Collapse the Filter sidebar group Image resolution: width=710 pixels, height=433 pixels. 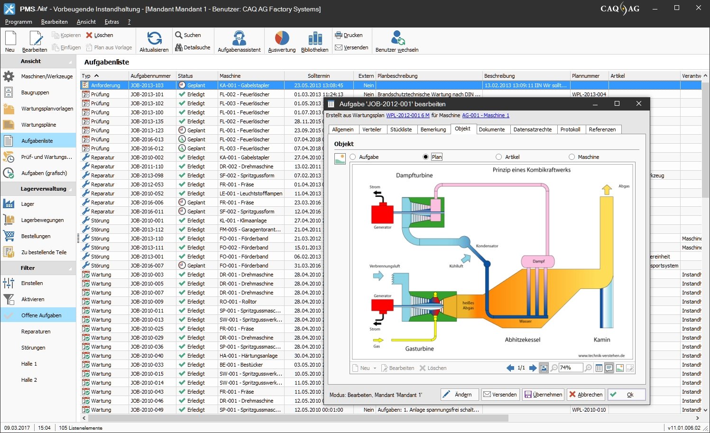click(x=71, y=268)
